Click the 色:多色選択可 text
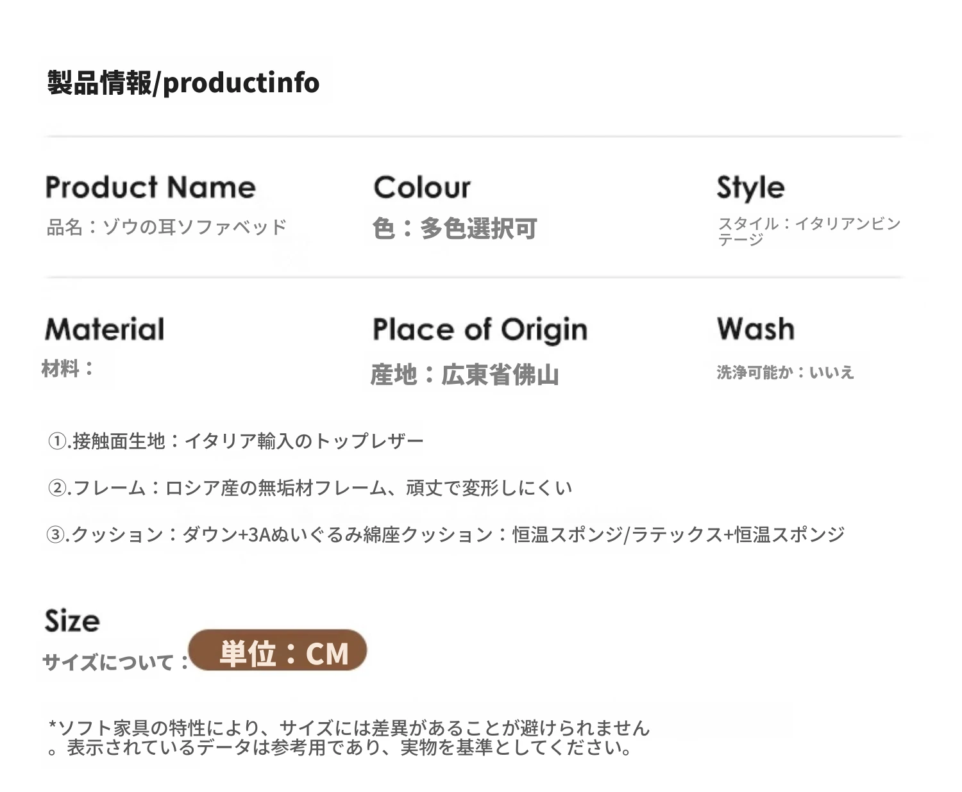962x792 pixels. [x=455, y=228]
